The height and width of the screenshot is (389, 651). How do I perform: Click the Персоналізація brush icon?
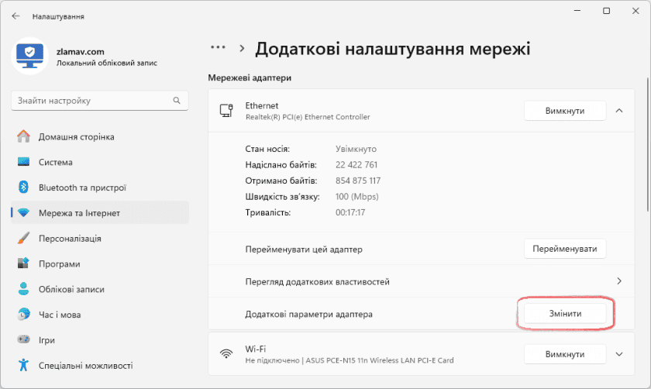pos(24,239)
